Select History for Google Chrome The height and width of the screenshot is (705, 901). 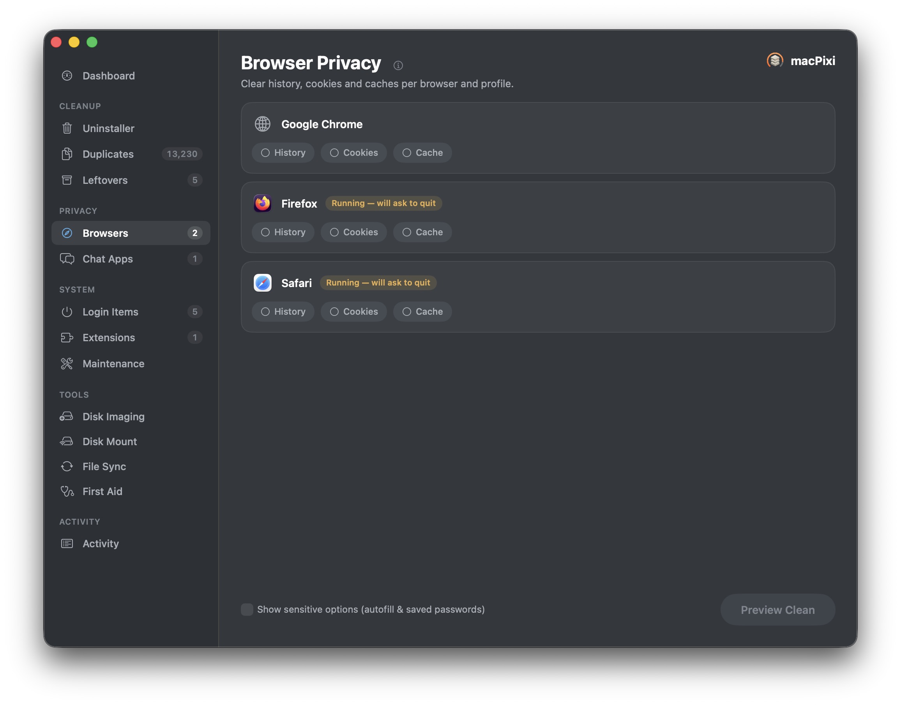283,153
